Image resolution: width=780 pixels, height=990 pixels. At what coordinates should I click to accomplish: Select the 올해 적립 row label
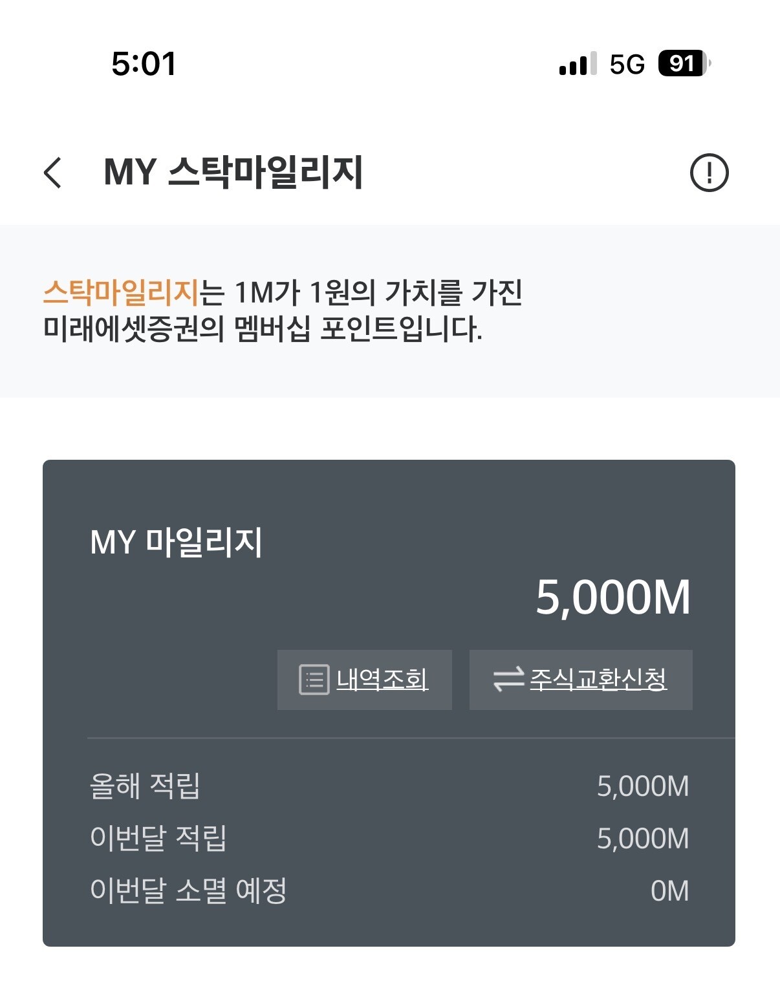click(x=145, y=786)
